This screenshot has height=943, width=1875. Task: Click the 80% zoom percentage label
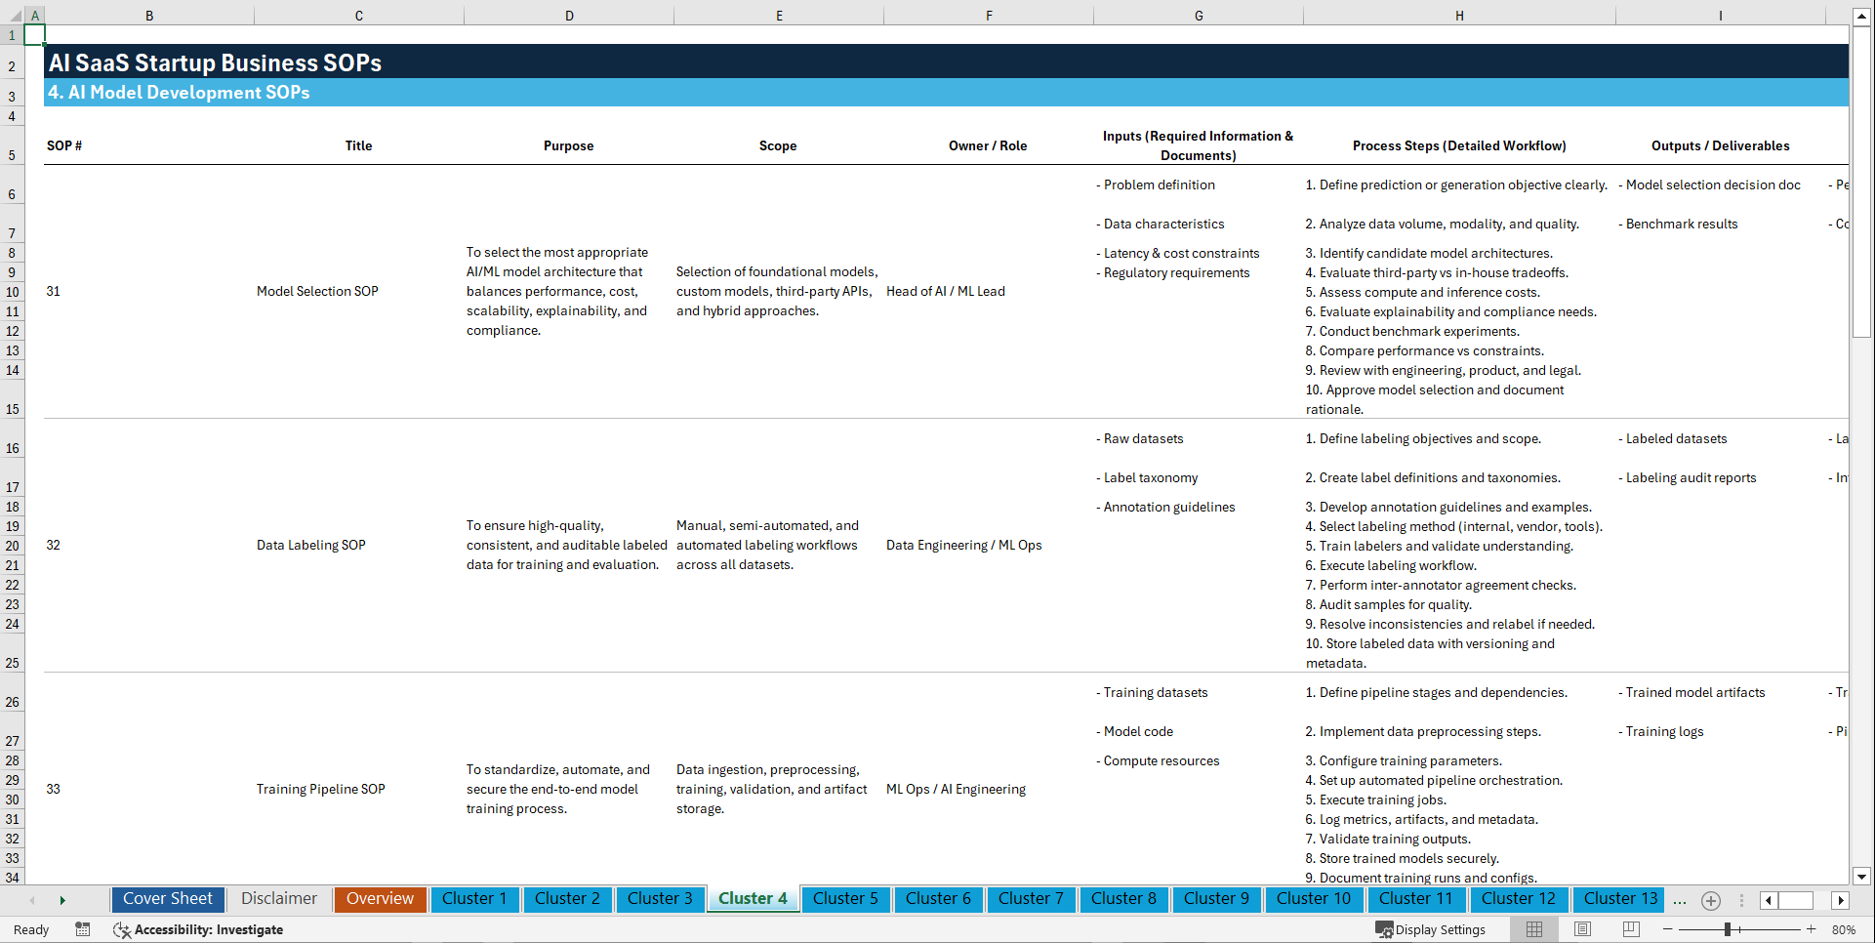[1845, 929]
